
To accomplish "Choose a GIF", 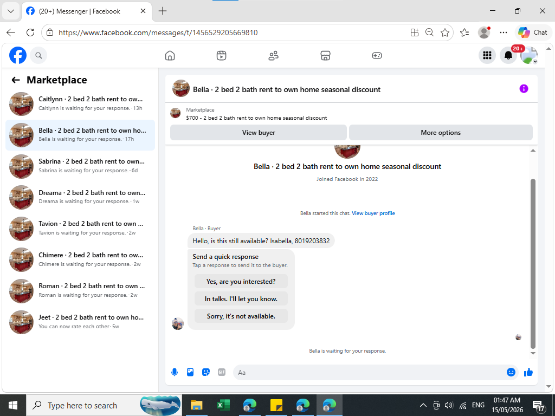I will (x=222, y=372).
